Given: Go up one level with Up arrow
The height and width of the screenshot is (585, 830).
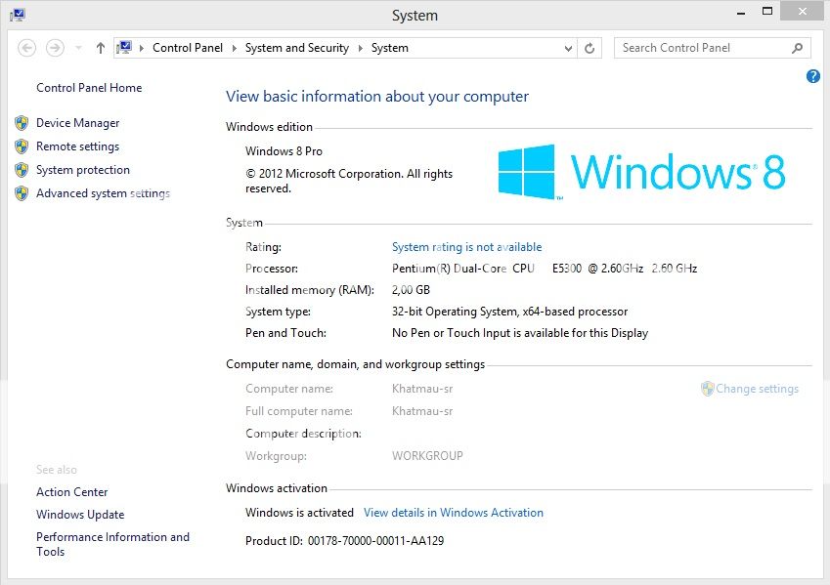Looking at the screenshot, I should coord(101,48).
